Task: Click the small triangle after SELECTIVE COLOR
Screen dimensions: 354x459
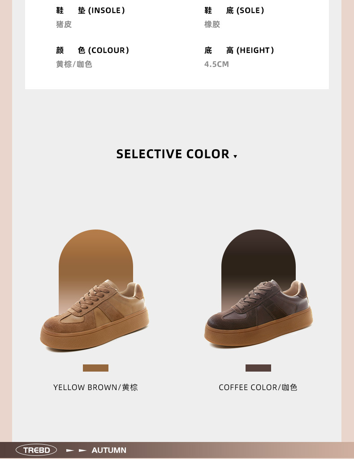Action: pos(235,156)
